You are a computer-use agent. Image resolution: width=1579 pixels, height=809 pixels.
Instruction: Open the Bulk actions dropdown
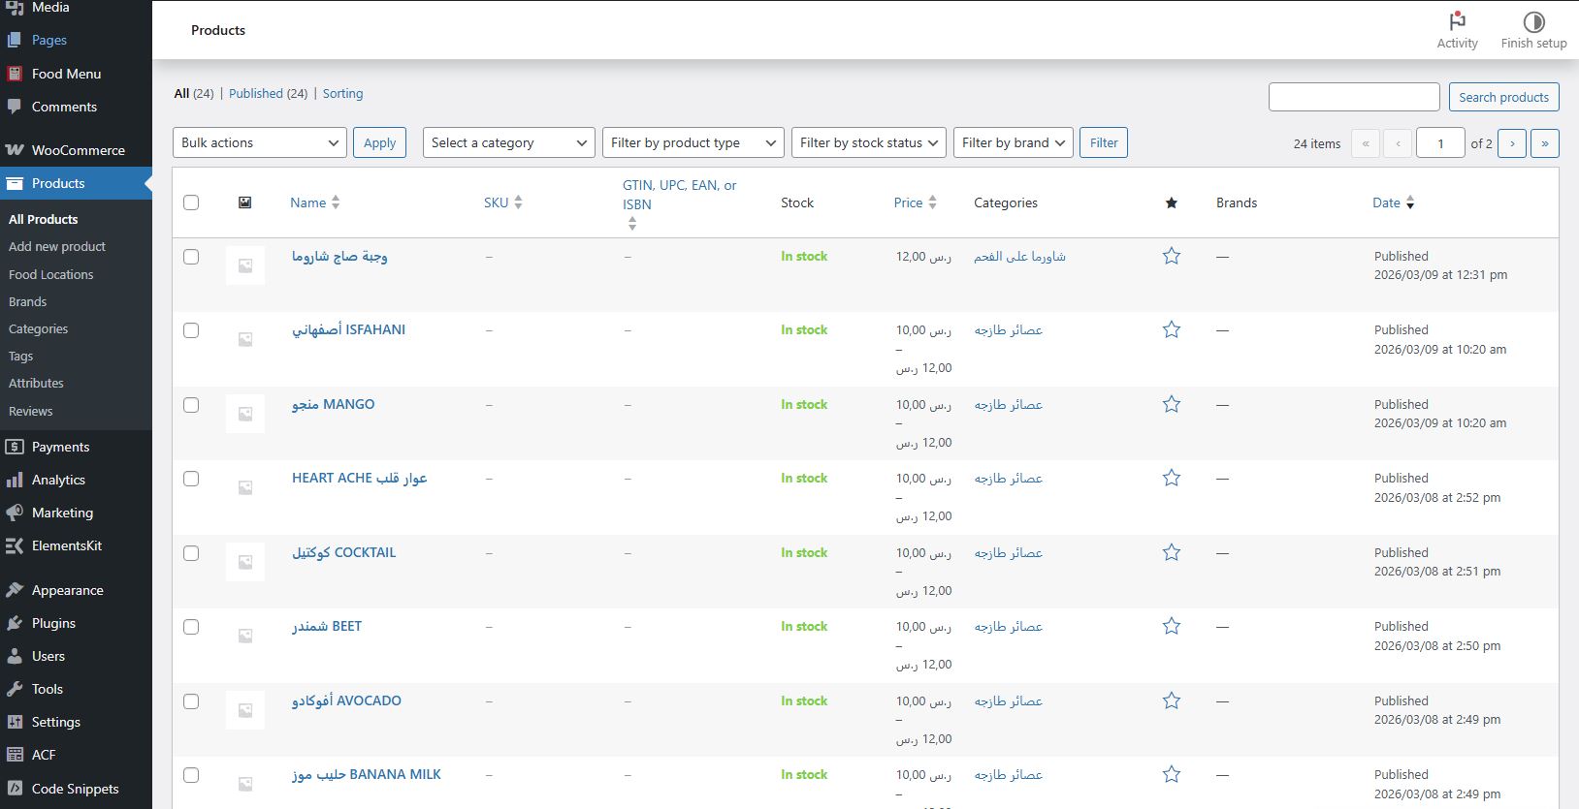260,142
